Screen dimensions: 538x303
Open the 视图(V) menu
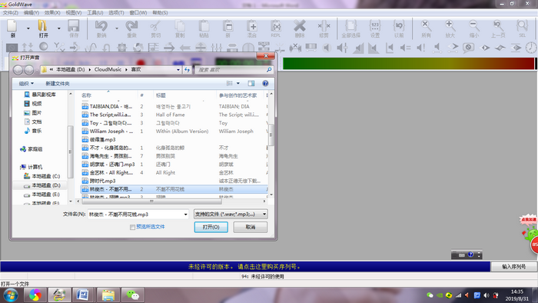[x=74, y=13]
